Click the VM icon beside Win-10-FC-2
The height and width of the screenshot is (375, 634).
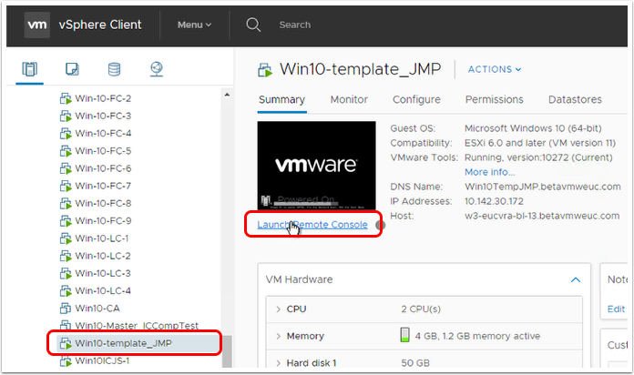point(66,98)
